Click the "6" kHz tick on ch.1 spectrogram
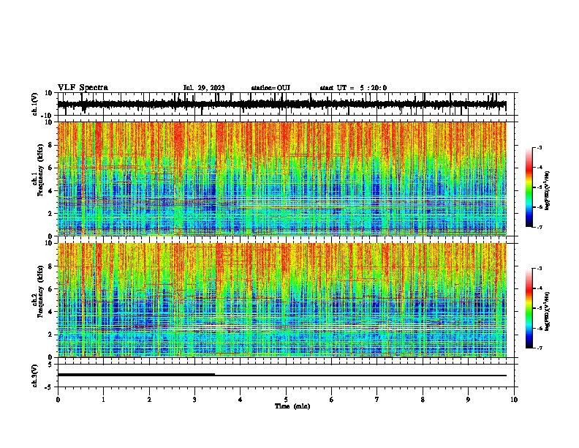Viewport: 579px width, 448px height. click(50, 168)
